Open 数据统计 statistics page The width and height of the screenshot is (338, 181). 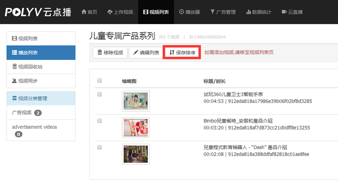click(x=258, y=12)
